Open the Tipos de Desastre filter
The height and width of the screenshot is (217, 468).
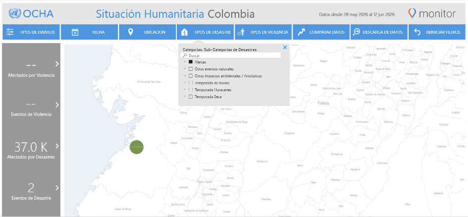tap(206, 32)
